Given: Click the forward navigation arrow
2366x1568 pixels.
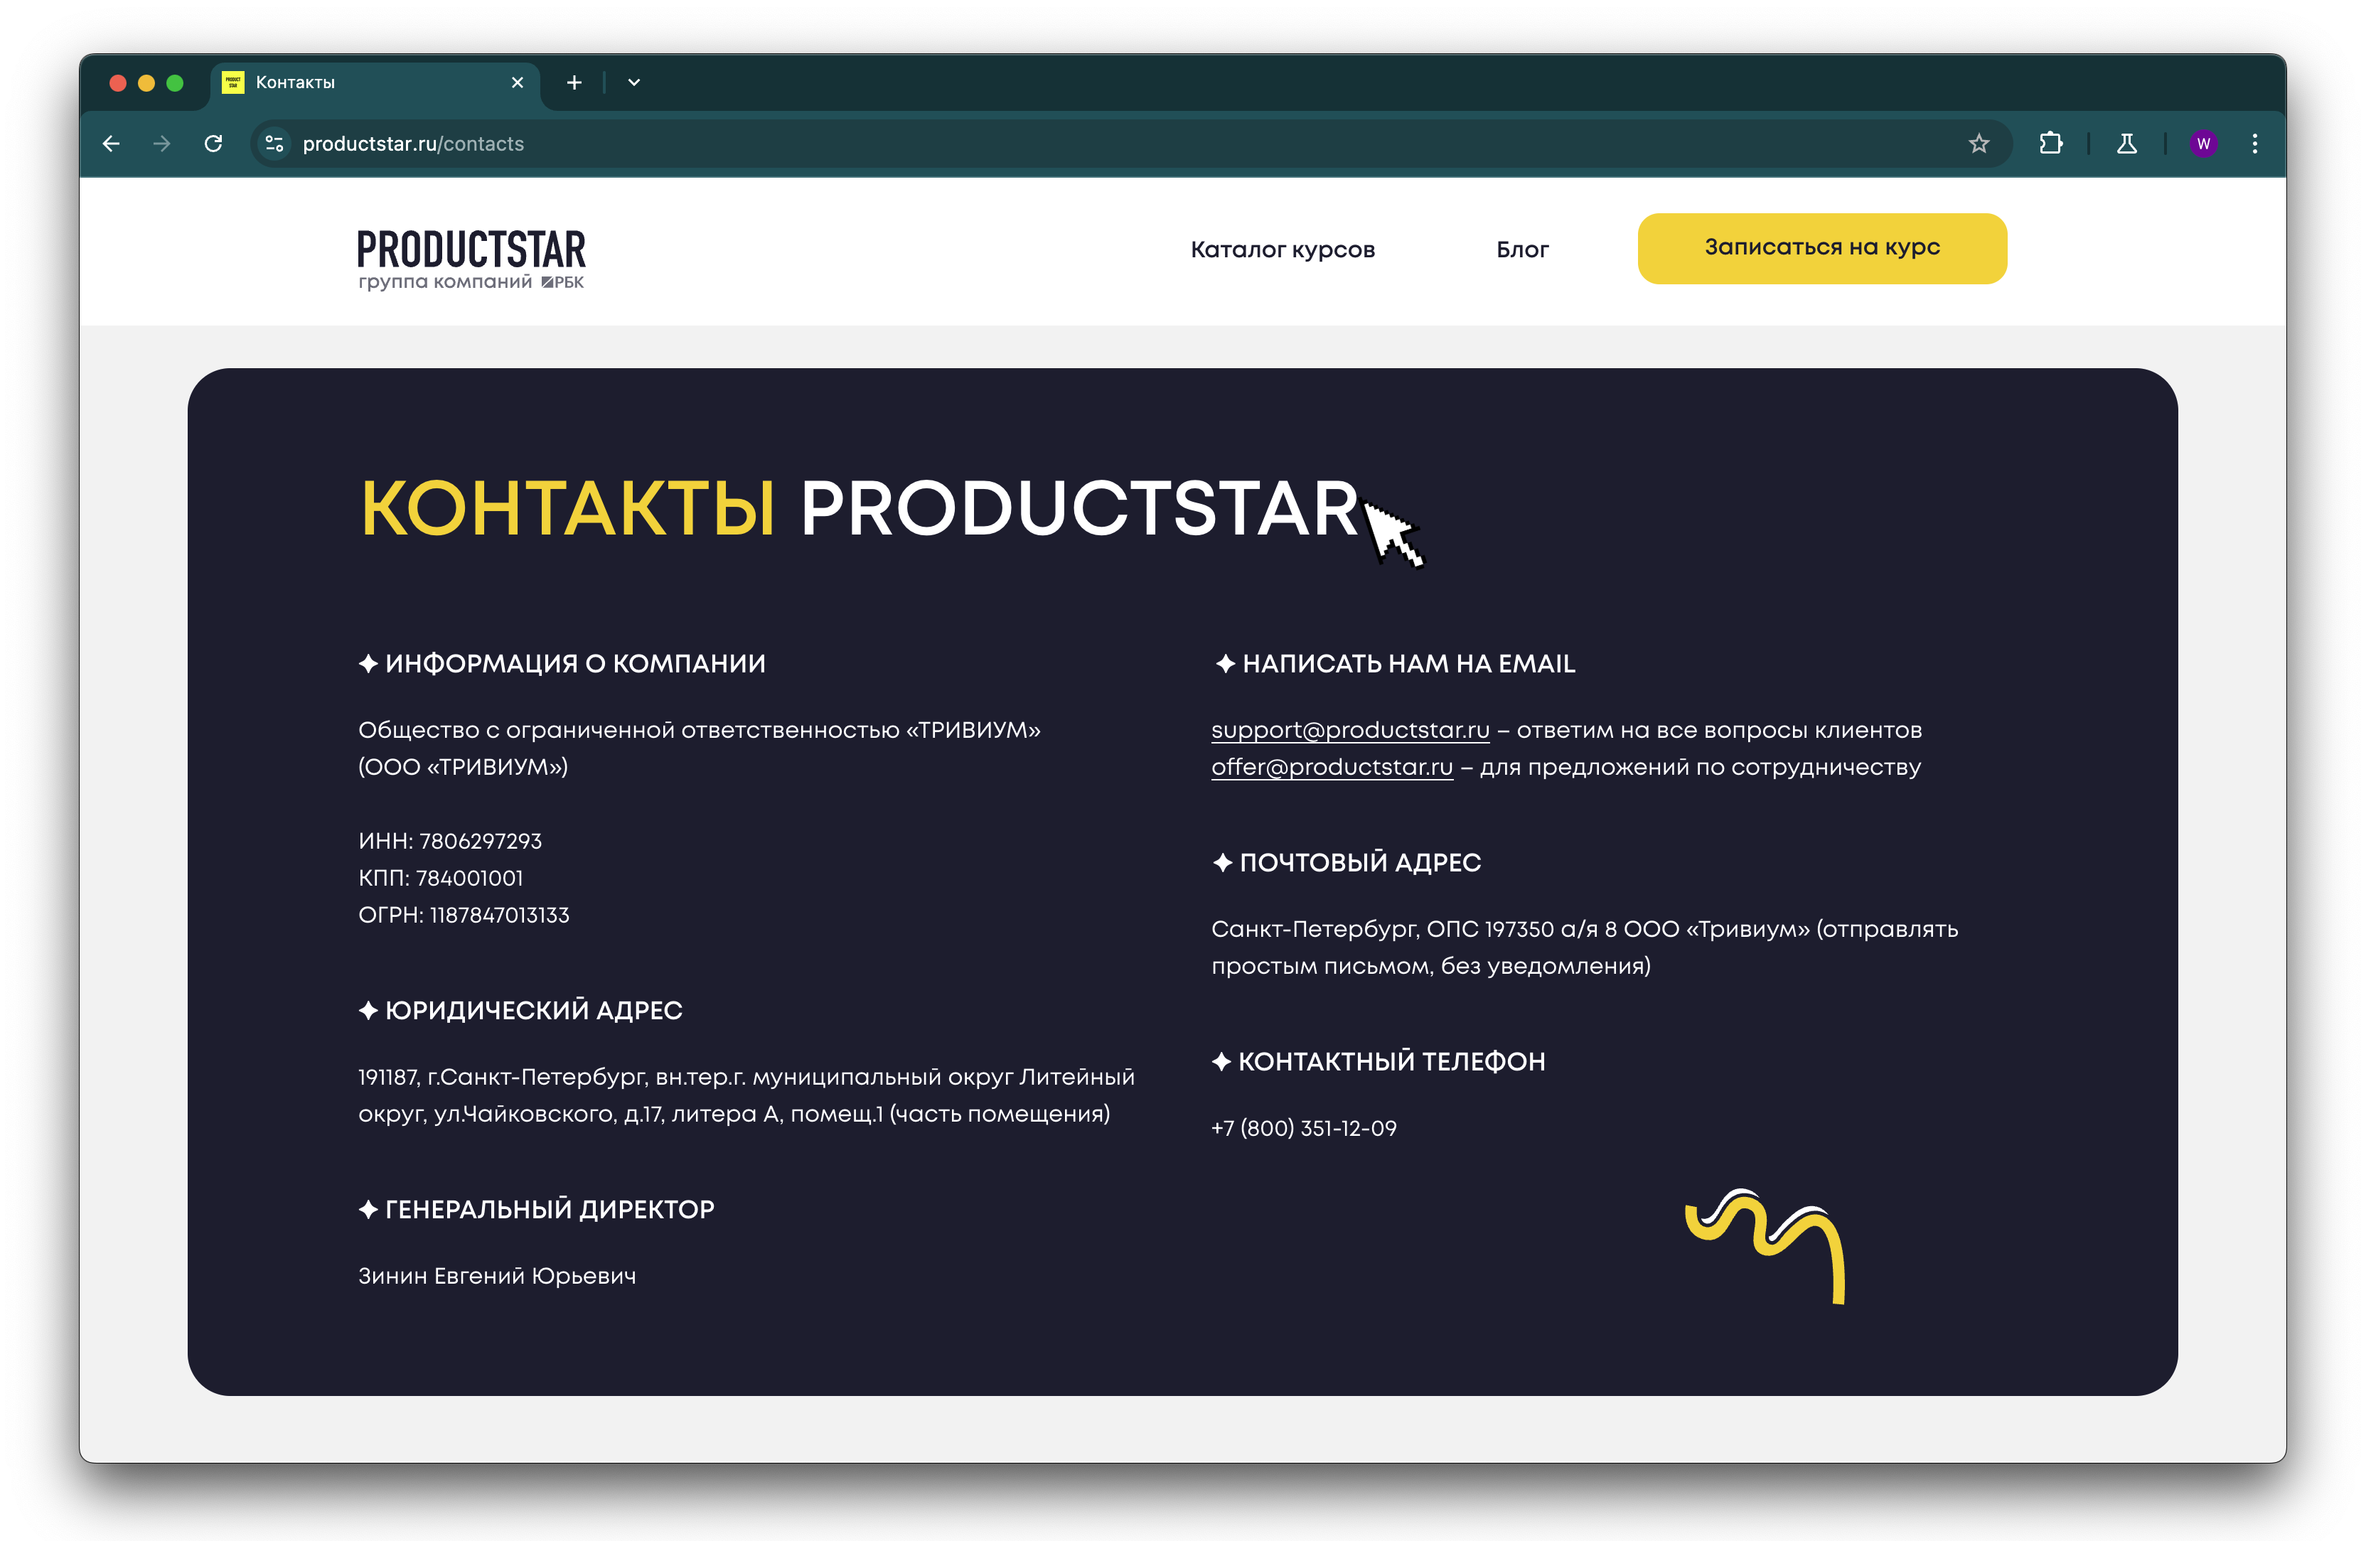Looking at the screenshot, I should coord(162,143).
